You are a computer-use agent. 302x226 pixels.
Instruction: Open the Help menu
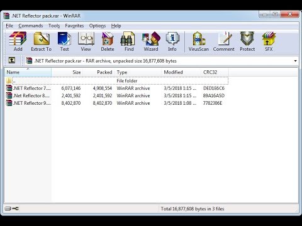116,26
